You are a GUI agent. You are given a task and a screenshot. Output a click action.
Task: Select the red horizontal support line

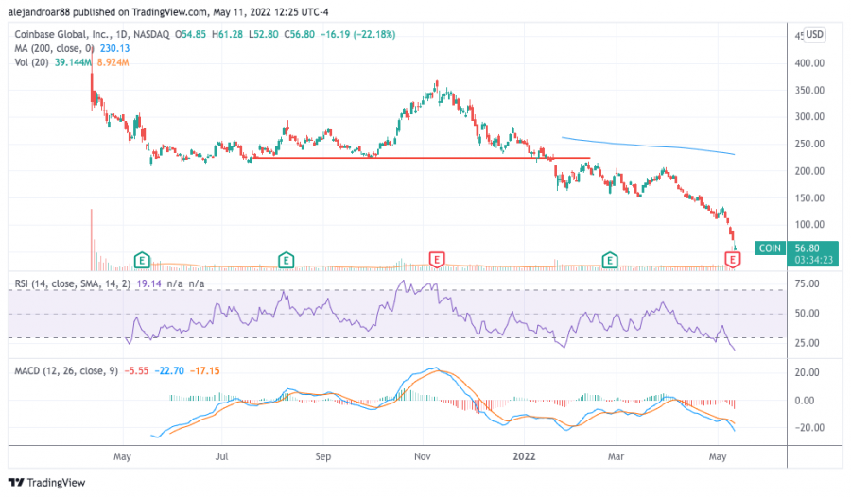[421, 158]
